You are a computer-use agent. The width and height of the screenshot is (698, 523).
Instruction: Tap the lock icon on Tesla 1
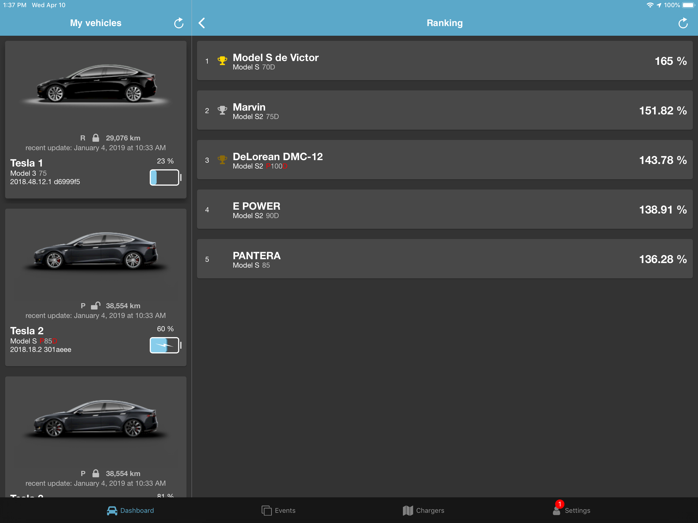coord(96,138)
